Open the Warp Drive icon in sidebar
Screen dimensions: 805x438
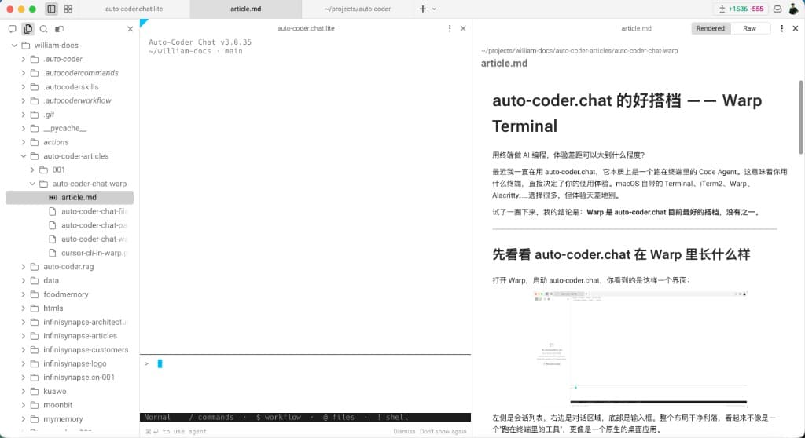60,29
